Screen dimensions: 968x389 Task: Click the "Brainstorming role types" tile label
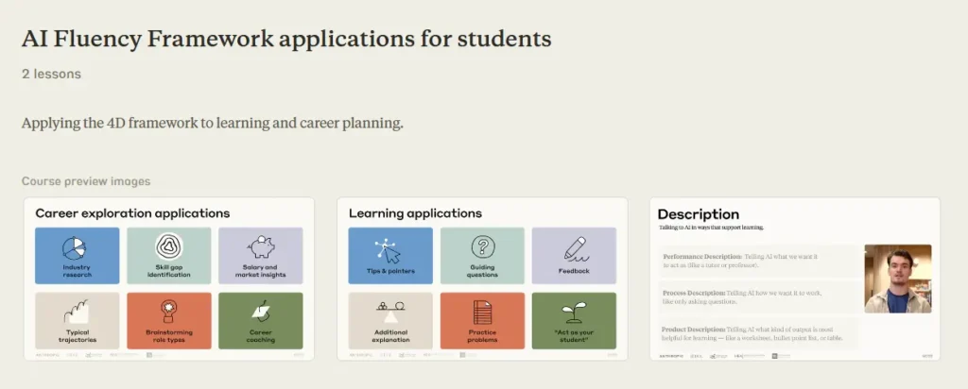168,336
